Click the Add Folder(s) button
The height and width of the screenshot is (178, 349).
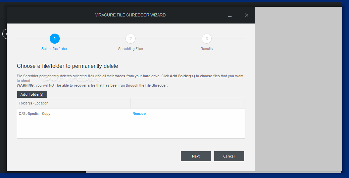(32, 94)
